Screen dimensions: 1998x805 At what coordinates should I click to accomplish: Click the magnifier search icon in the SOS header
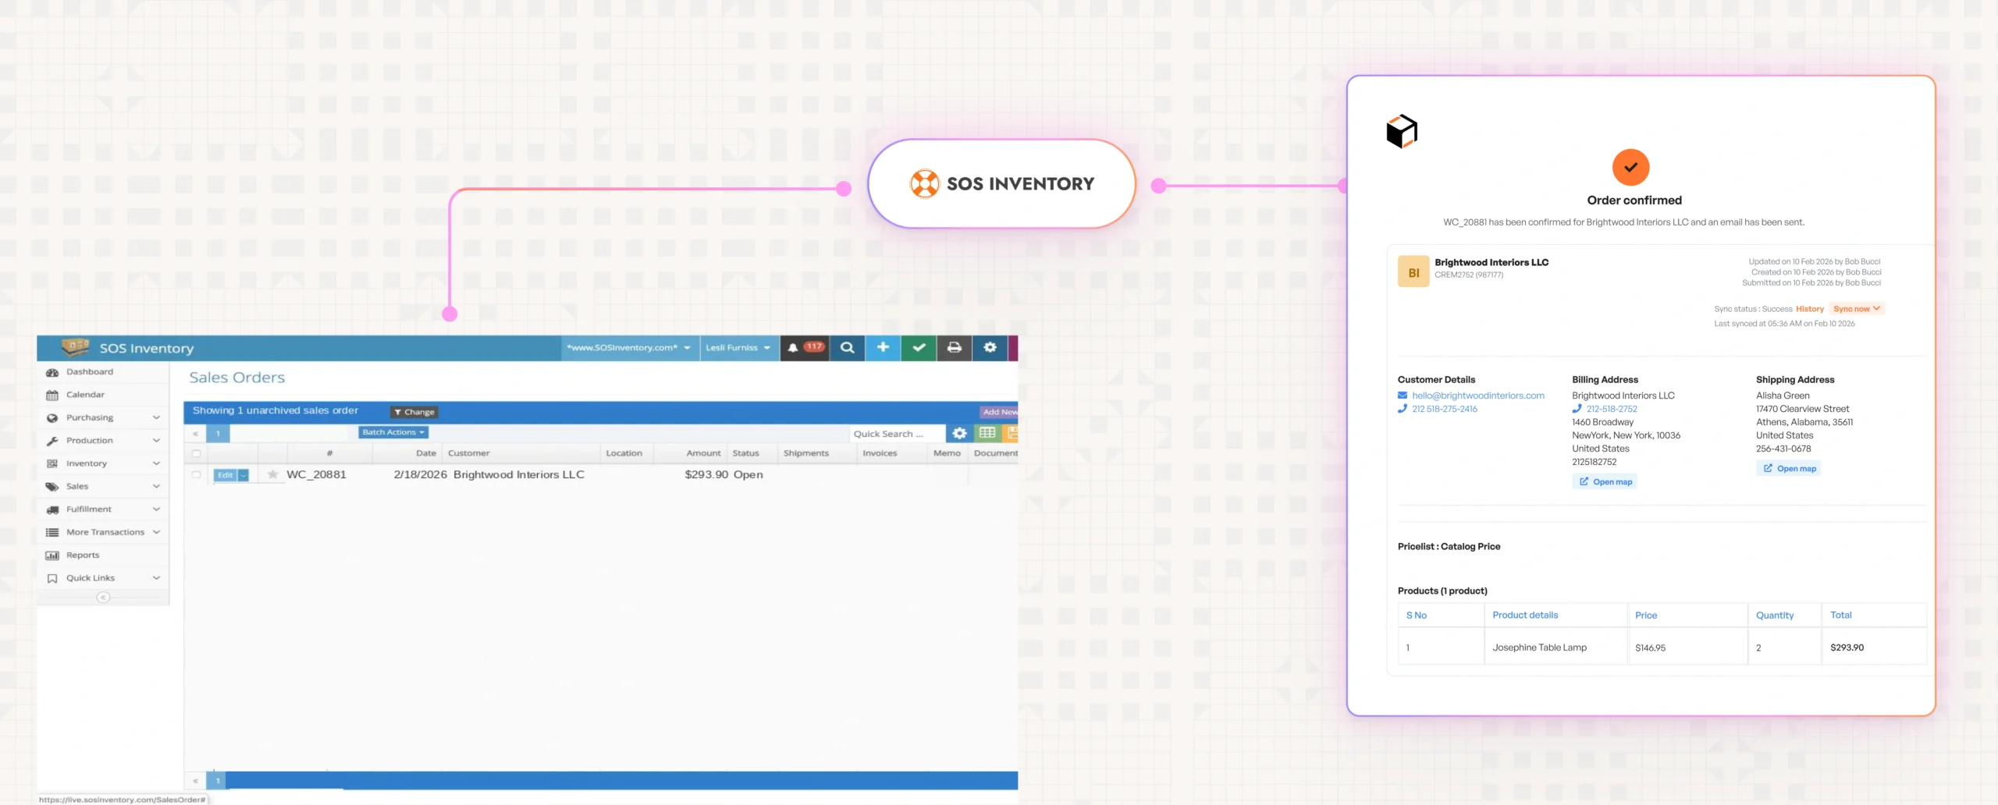(x=847, y=348)
